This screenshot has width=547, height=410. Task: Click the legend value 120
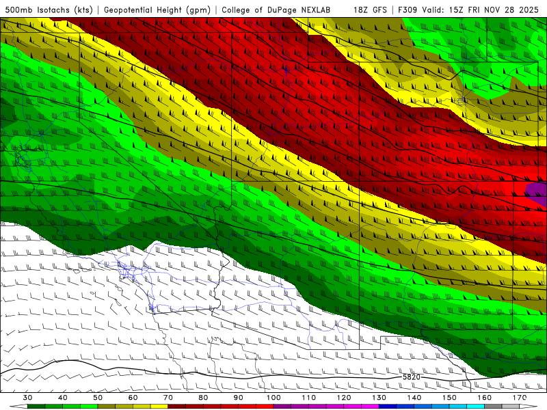tap(344, 398)
